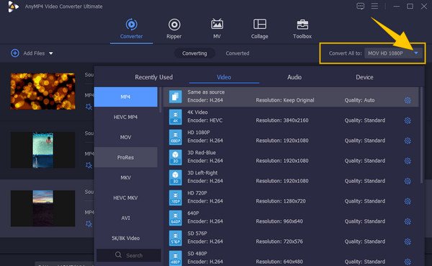This screenshot has height=266, width=432.
Task: Open settings gear for SD 480P preset
Action: pos(408,262)
